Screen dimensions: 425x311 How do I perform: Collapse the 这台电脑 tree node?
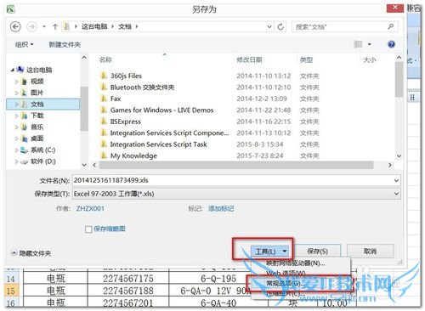12,70
